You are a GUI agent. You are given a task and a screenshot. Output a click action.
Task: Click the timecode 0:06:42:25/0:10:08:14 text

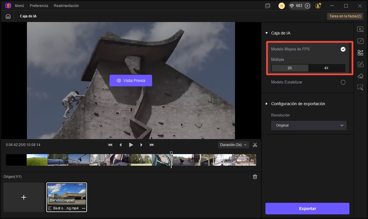pyautogui.click(x=23, y=145)
